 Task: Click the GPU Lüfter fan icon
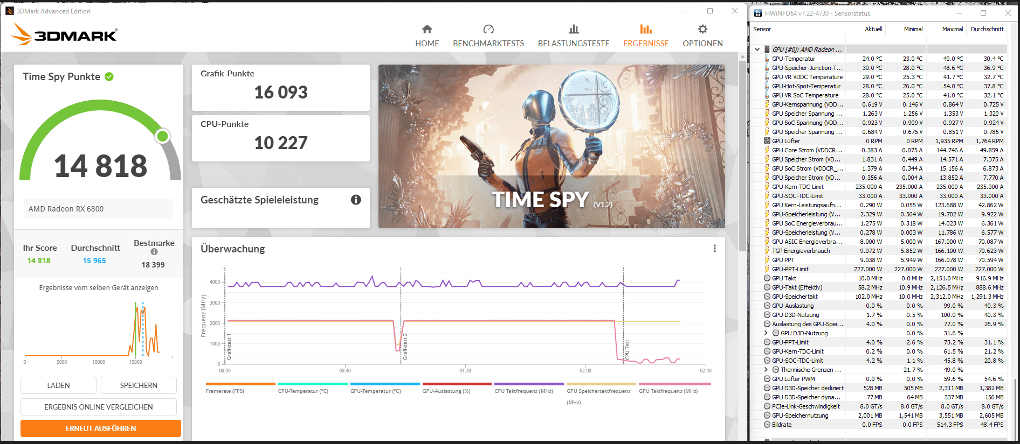767,141
